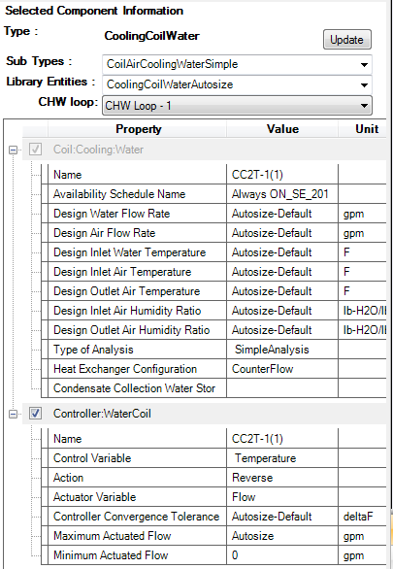Click the Heat Exchanger Configuration CounterFlow value

tap(282, 369)
